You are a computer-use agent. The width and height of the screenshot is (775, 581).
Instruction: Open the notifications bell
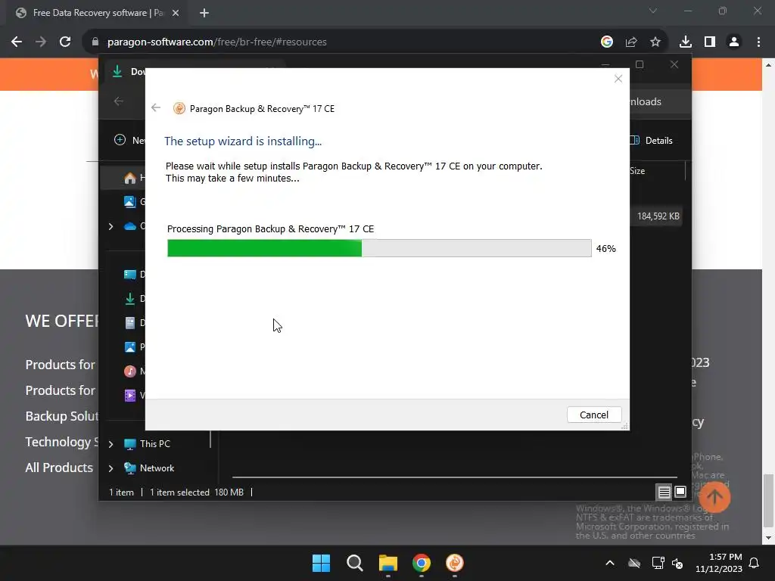[x=754, y=563]
